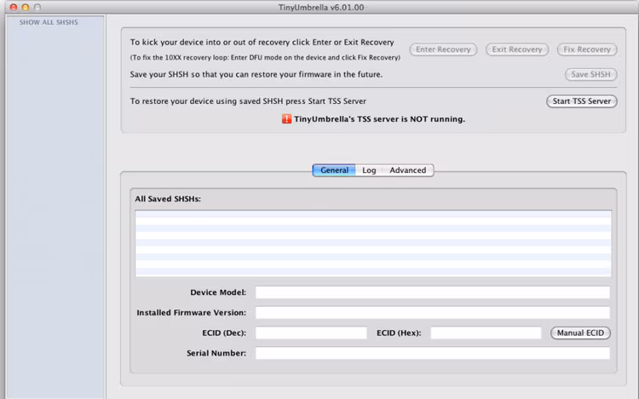Focus the ECID (Dec) field
639x399 pixels.
coord(311,332)
